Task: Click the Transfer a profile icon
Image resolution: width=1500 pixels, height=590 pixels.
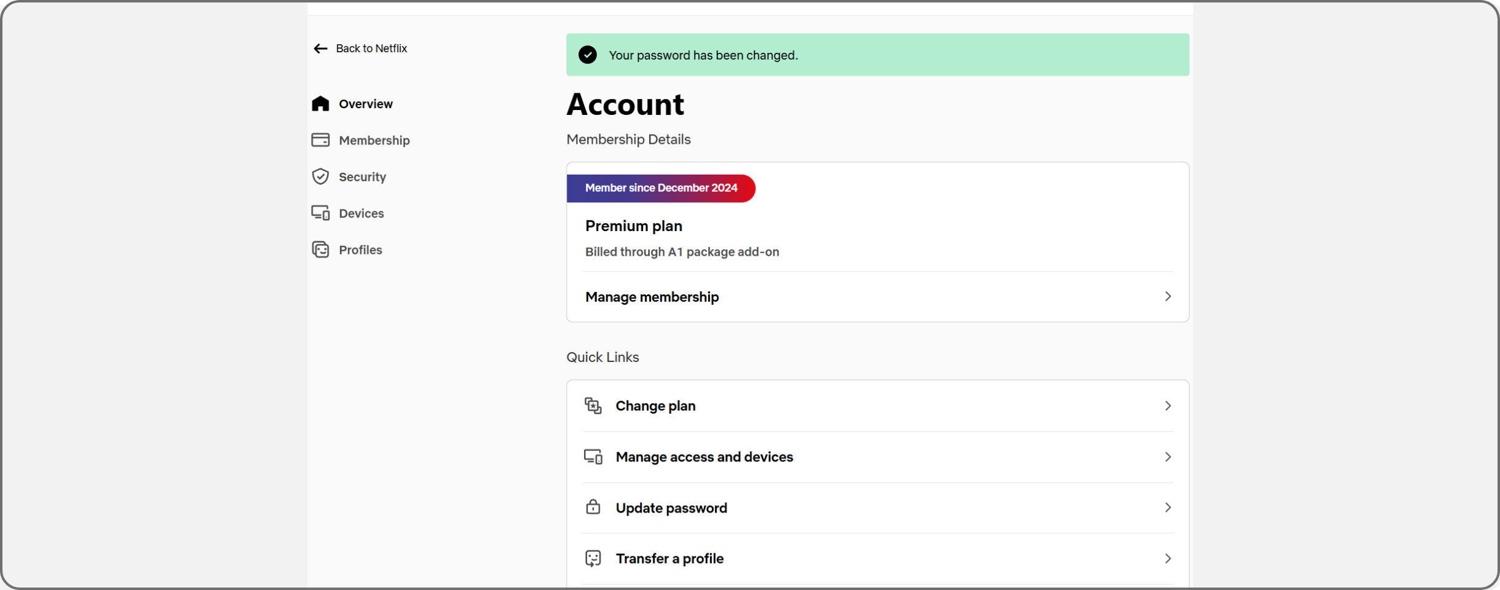Action: 593,558
